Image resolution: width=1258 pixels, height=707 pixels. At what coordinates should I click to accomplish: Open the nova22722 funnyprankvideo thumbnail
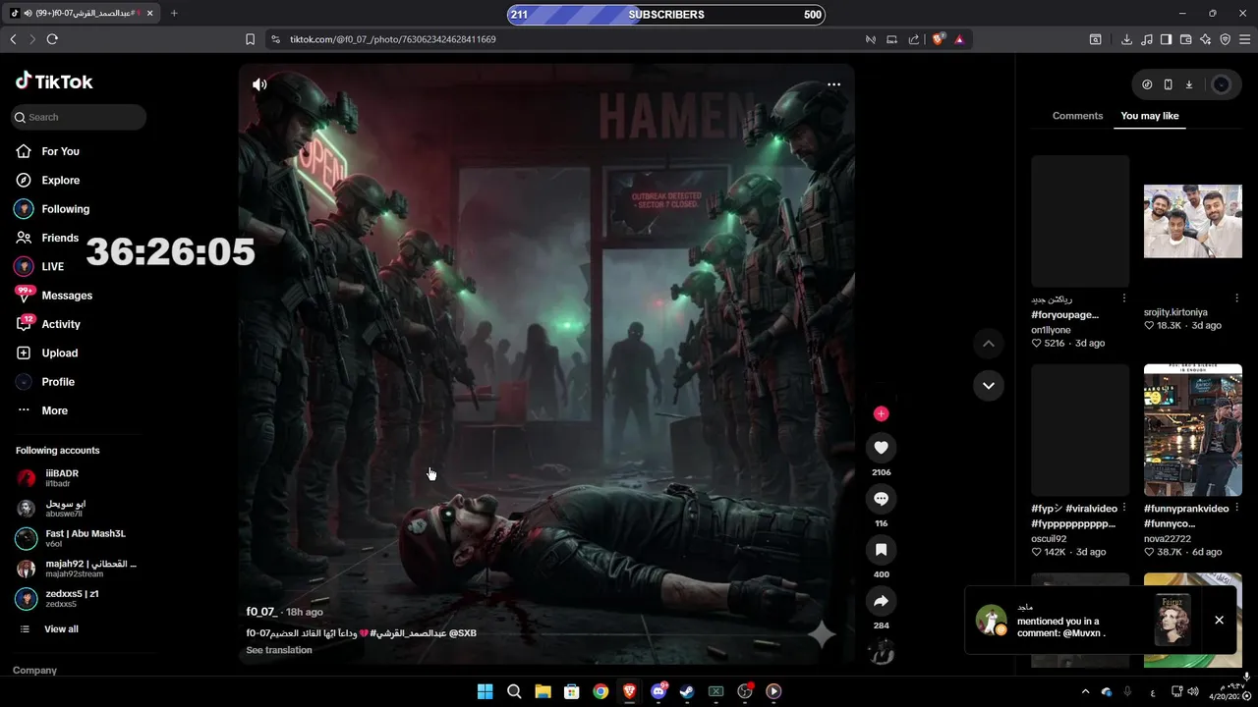tap(1193, 430)
